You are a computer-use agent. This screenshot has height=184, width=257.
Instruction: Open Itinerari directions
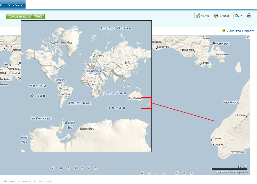pos(224,16)
